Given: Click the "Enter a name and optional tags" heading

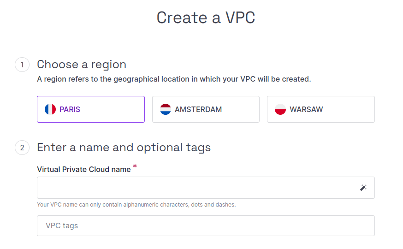Looking at the screenshot, I should [x=124, y=148].
